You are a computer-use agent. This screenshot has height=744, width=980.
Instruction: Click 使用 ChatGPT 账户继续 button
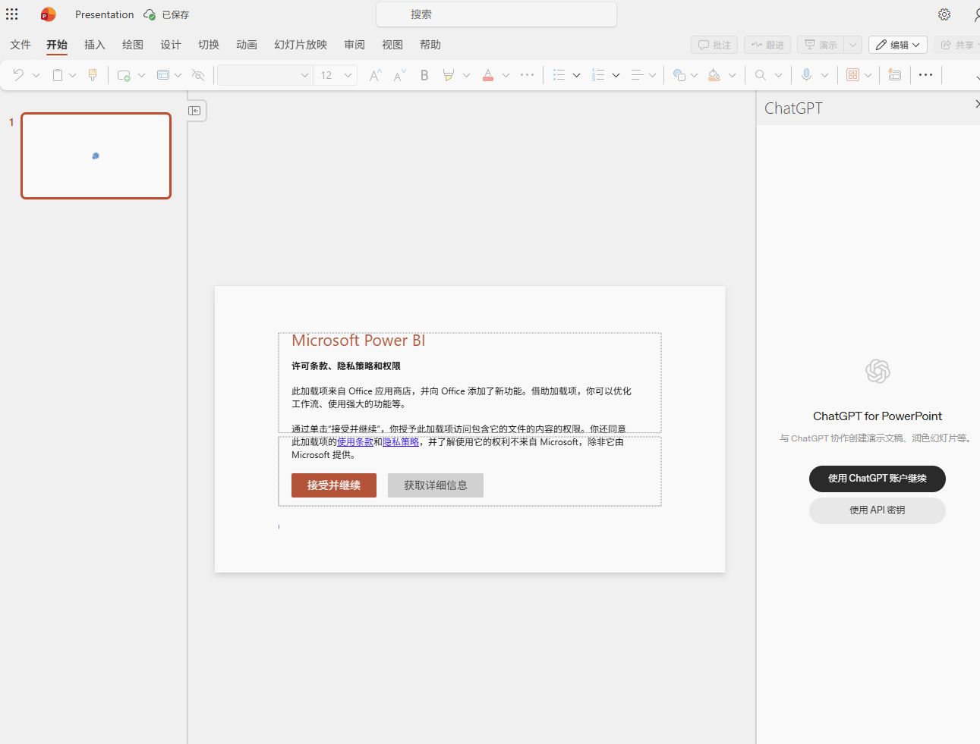878,479
